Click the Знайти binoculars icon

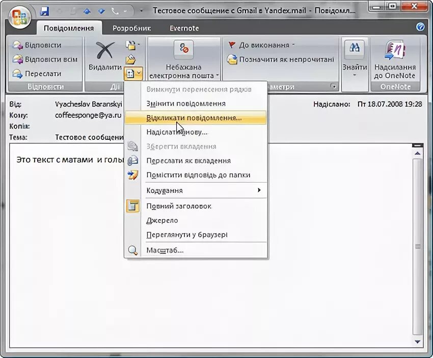click(355, 49)
